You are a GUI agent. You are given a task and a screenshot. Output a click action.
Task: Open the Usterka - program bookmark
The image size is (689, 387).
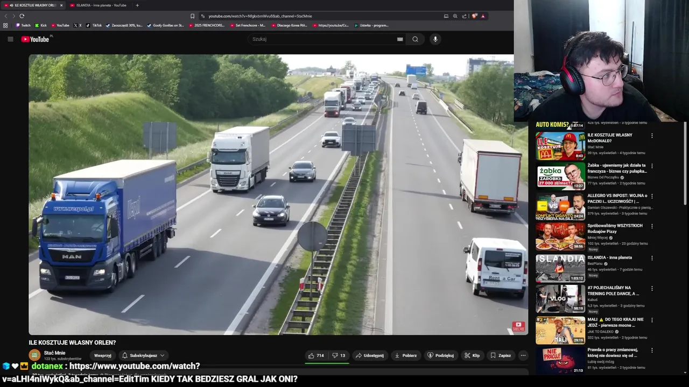pyautogui.click(x=371, y=25)
